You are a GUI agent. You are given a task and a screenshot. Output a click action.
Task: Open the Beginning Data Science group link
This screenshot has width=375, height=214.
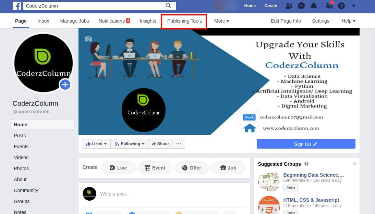pos(314,175)
